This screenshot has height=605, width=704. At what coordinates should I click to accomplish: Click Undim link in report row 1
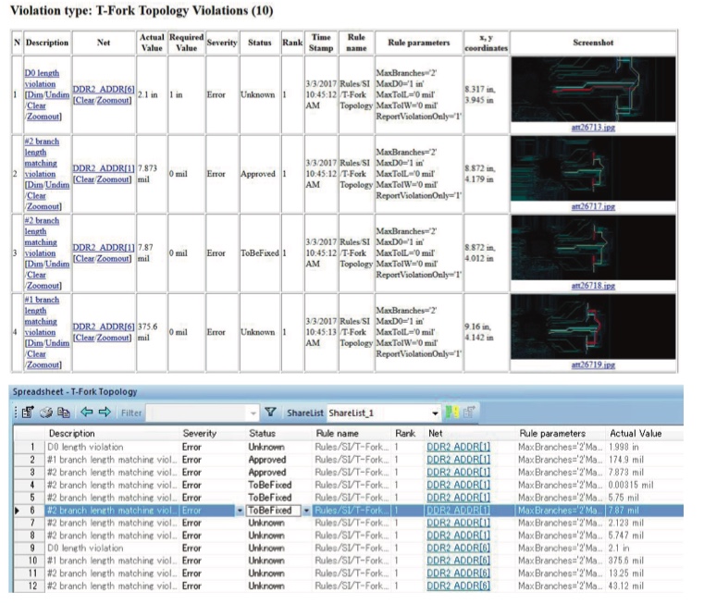pos(57,94)
